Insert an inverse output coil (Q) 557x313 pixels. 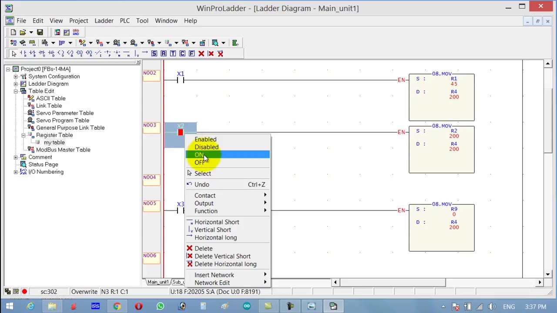[x=70, y=53]
